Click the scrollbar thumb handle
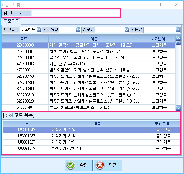The image size is (184, 174). (x=178, y=43)
